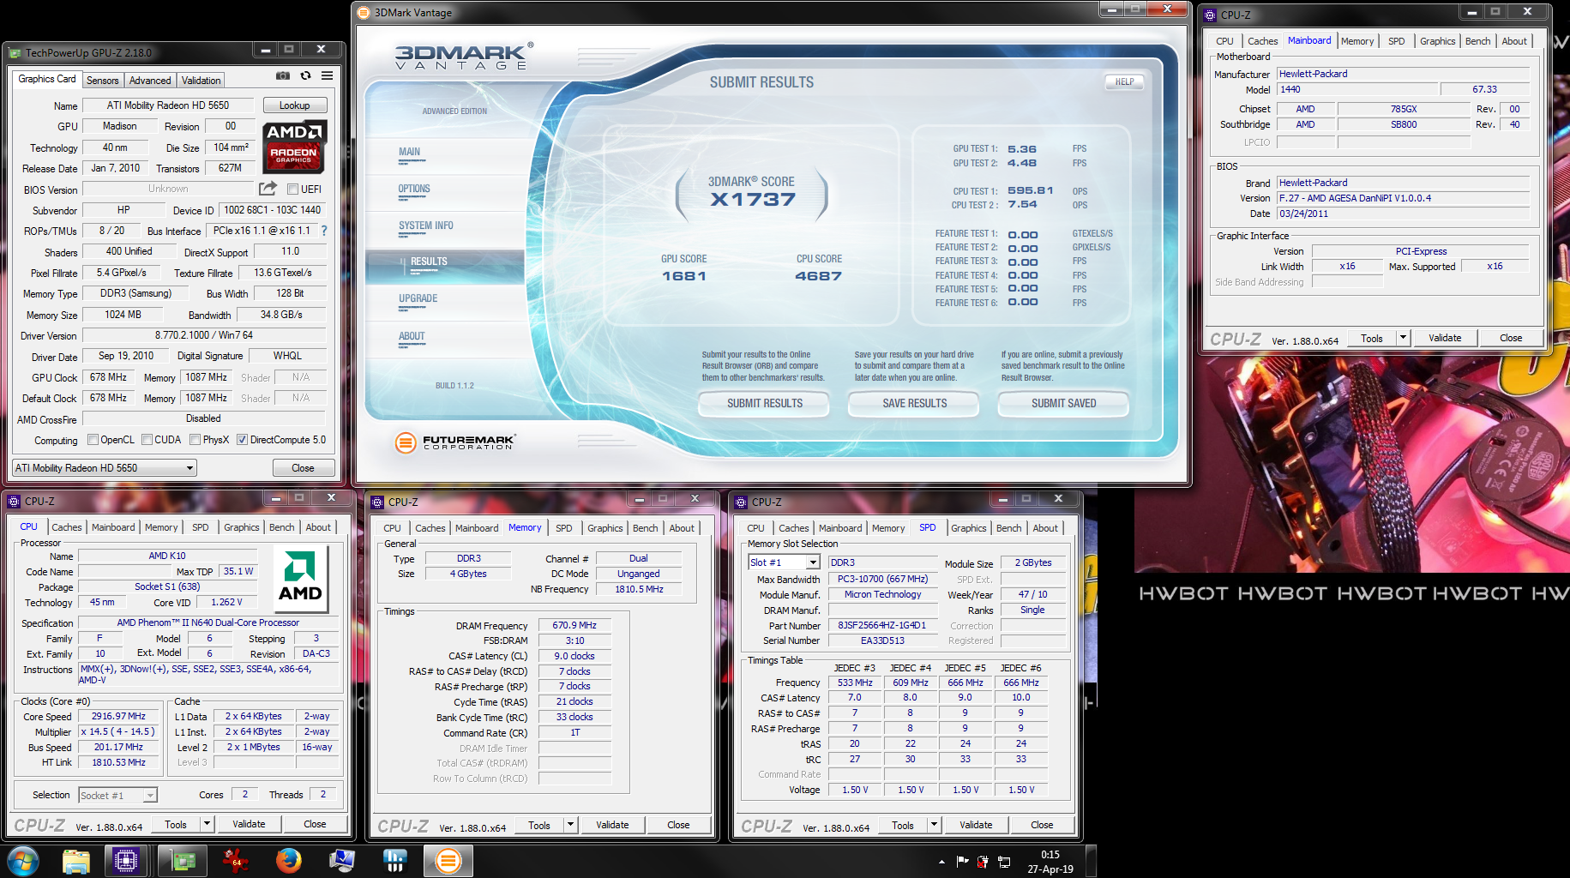
Task: Click the BIOS export arrow icon in GPU-Z
Action: pos(268,189)
